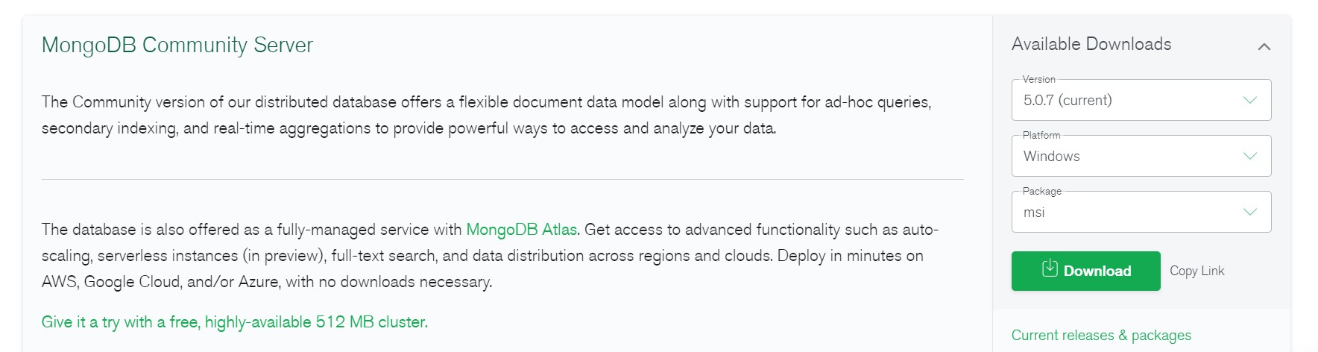
Task: Open the Package dropdown showing msi
Action: click(x=1141, y=212)
